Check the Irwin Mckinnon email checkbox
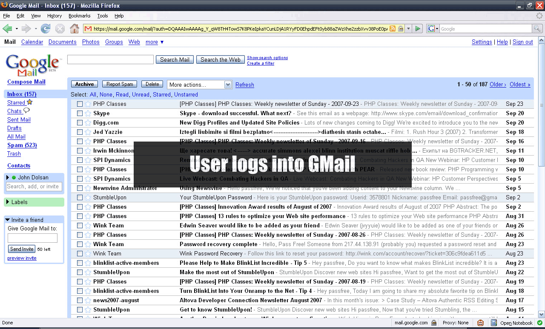 [x=80, y=151]
